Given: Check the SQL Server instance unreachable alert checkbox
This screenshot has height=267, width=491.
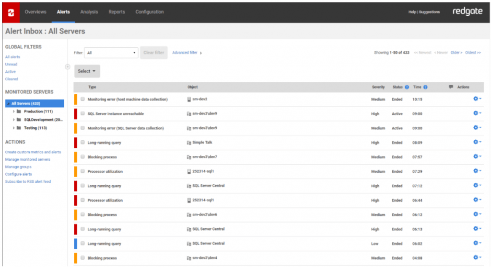Looking at the screenshot, I should (x=82, y=114).
